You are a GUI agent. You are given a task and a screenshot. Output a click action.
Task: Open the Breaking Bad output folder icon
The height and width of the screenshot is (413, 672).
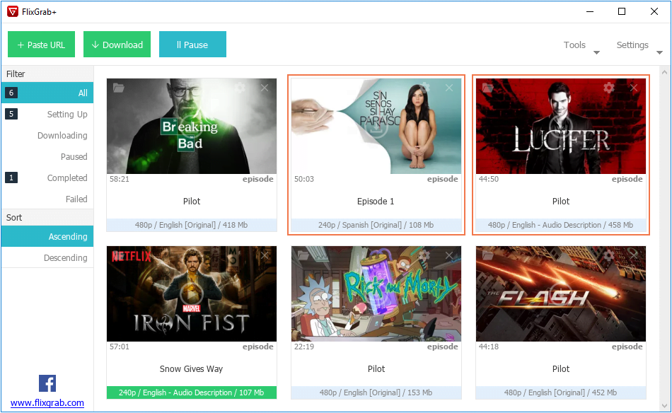(119, 88)
